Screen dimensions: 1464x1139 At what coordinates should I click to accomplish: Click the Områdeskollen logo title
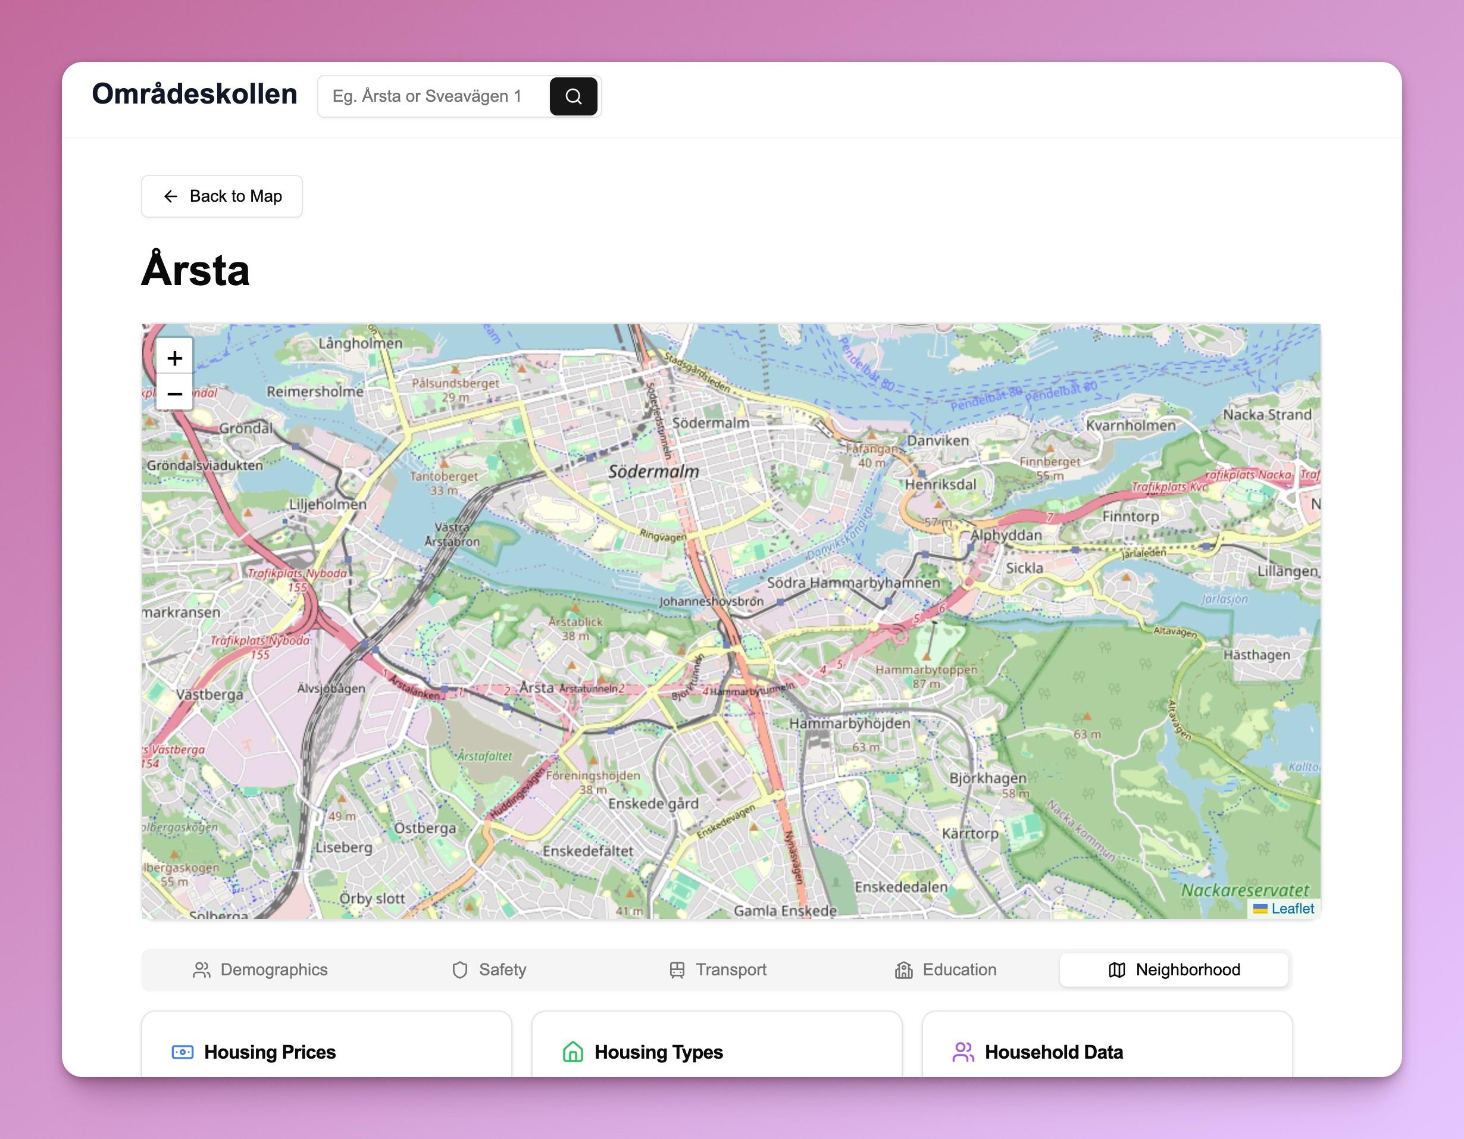click(x=195, y=94)
